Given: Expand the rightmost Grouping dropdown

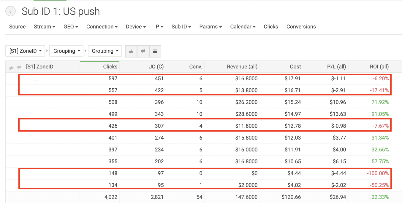Looking at the screenshot, I should (105, 51).
